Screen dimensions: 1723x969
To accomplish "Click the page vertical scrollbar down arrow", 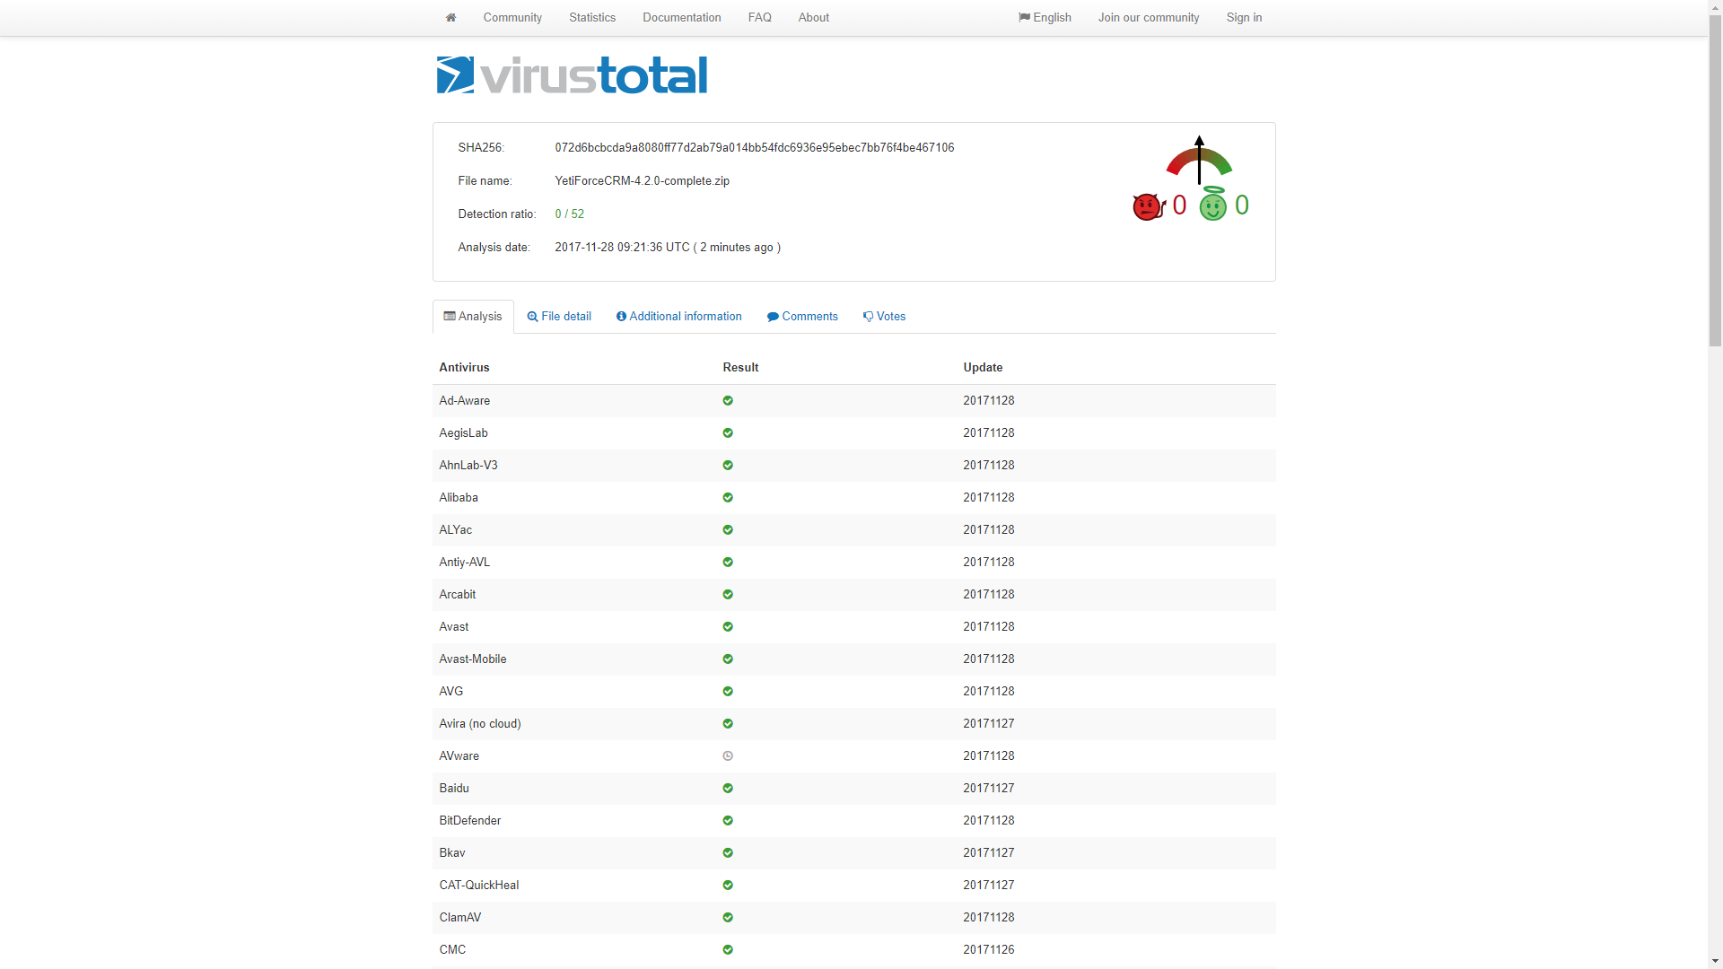I will (x=1715, y=961).
